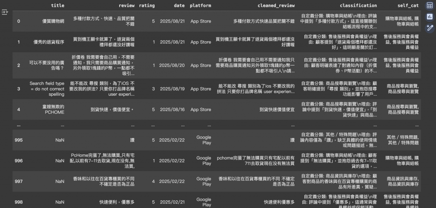This screenshot has height=208, width=436.
Task: Select the cleaned_review column header
Action: click(x=276, y=5)
